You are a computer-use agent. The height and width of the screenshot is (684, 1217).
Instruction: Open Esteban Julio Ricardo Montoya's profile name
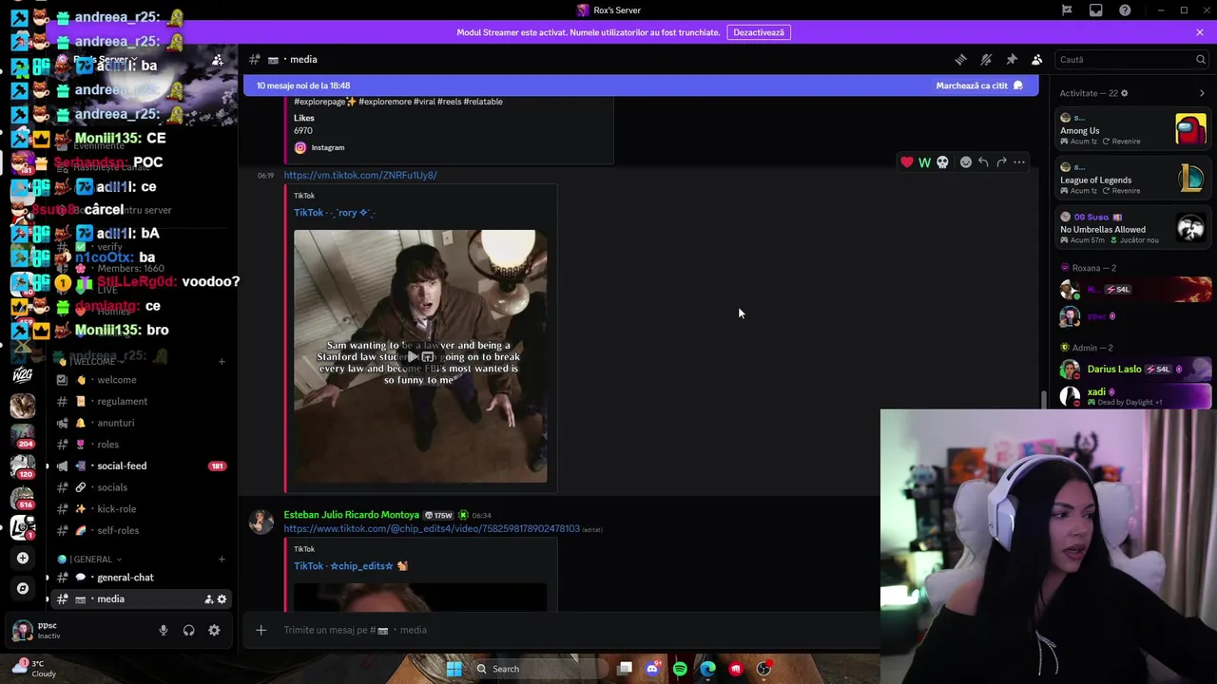coord(351,515)
